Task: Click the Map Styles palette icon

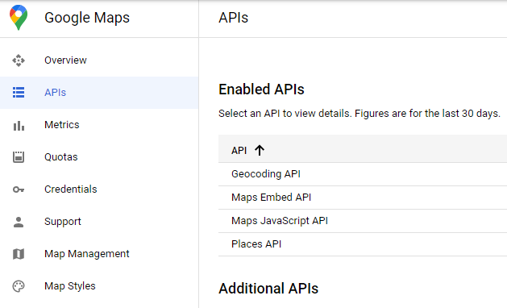Action: [x=19, y=286]
